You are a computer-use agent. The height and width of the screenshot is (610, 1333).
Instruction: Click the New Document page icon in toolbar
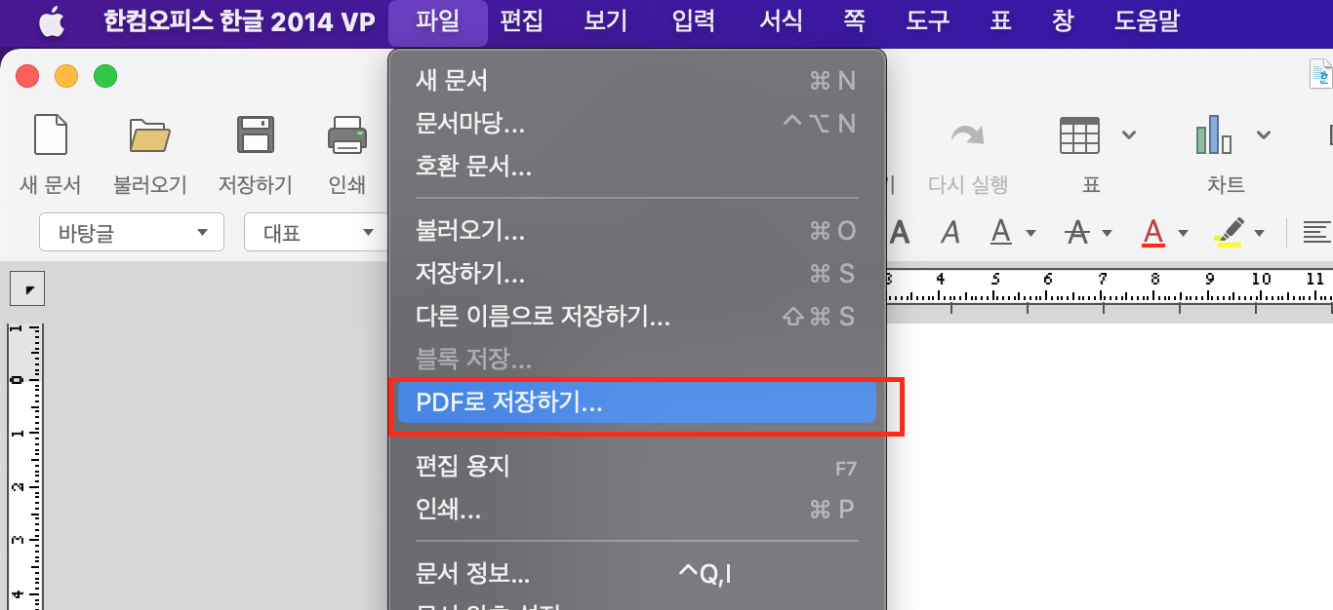coord(51,134)
